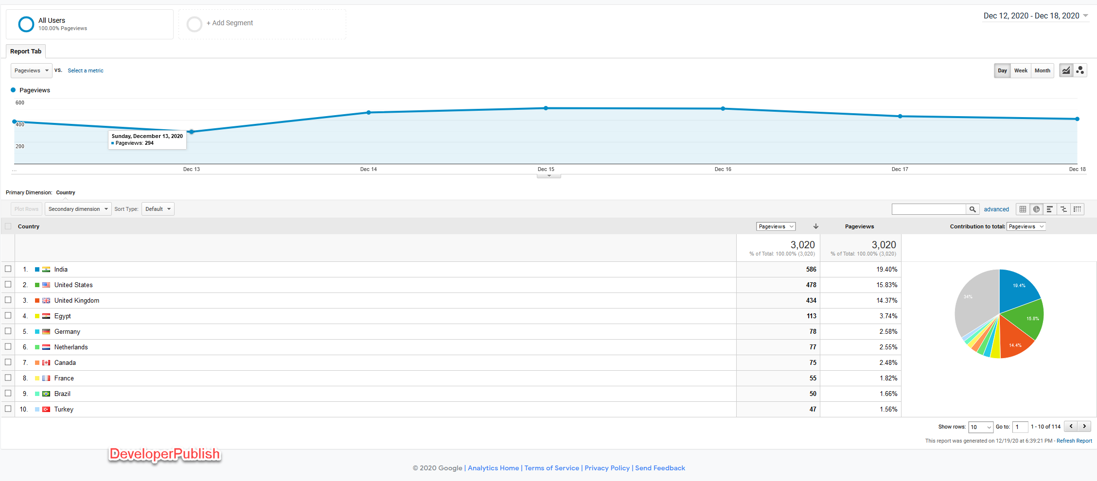Click the table search magnifier icon

point(973,209)
